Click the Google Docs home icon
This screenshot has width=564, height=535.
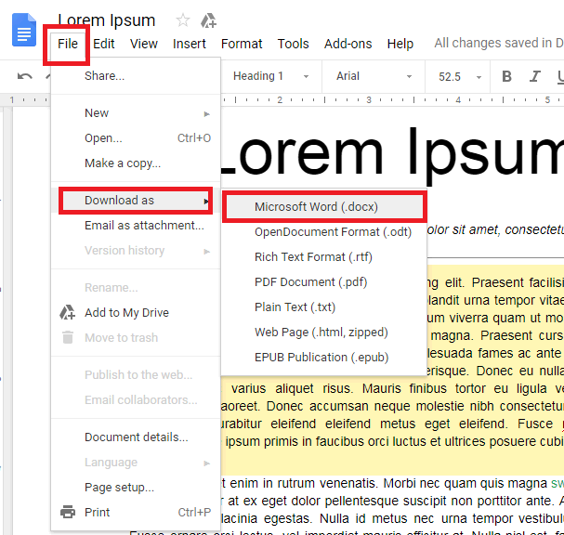[x=24, y=31]
